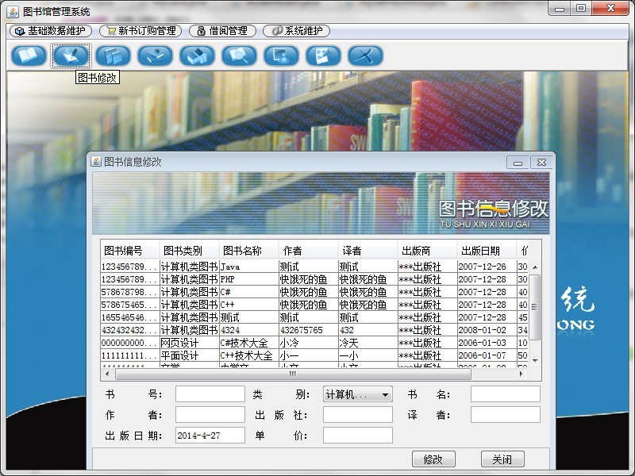Click the monitor with user toolbar icon
The height and width of the screenshot is (476, 635).
(x=282, y=56)
